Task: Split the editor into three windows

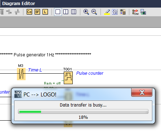Action: click(73, 12)
